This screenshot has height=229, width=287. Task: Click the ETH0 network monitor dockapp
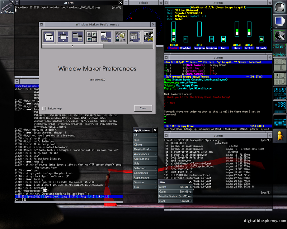[280, 50]
